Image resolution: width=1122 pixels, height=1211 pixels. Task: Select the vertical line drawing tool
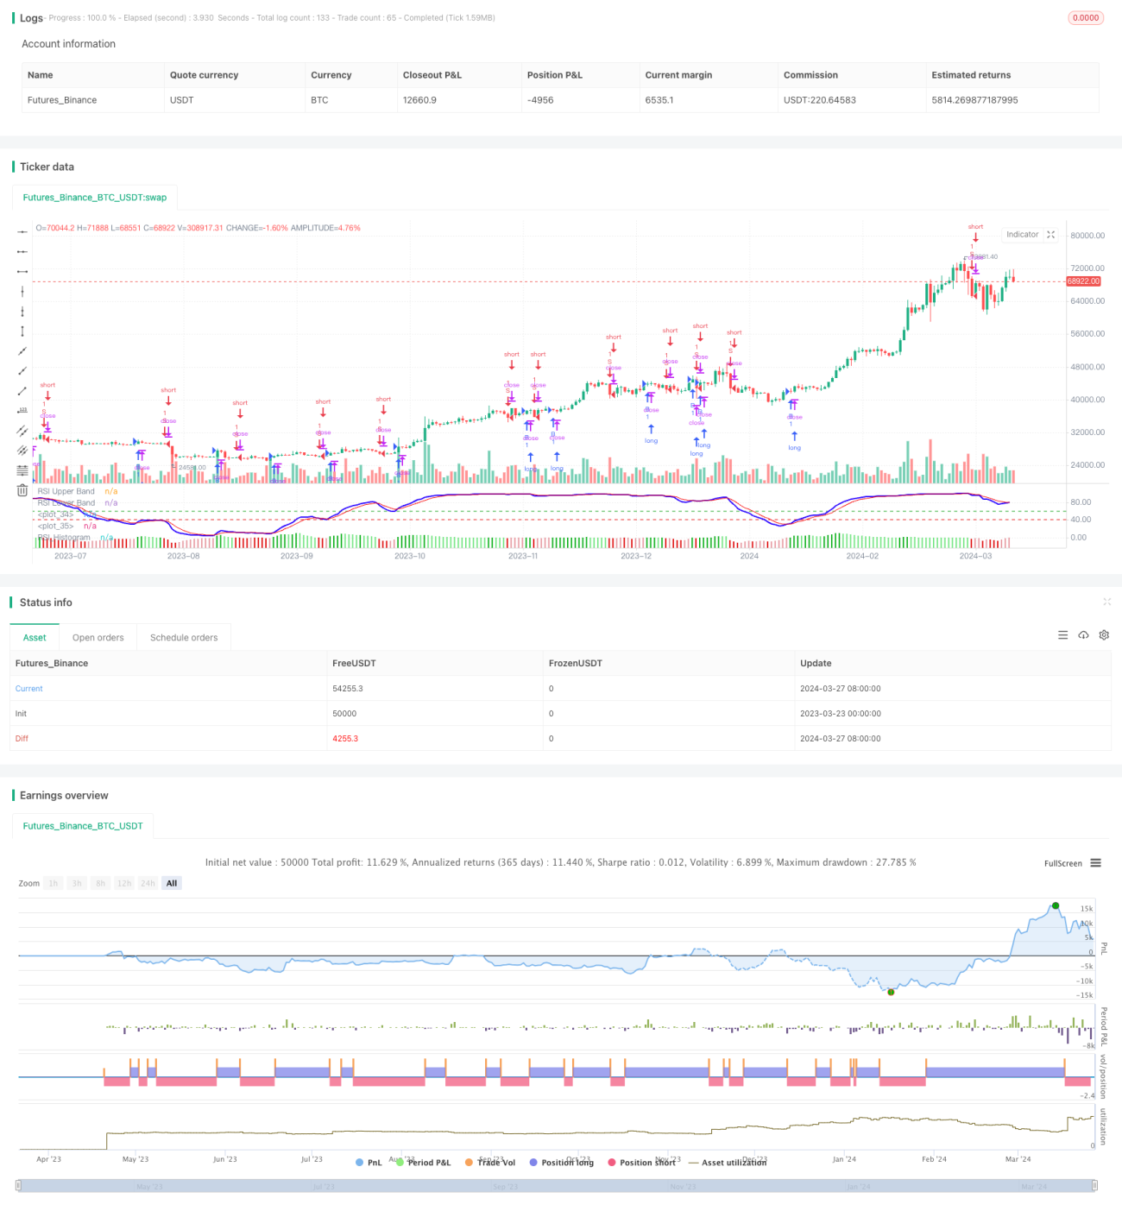pyautogui.click(x=22, y=291)
